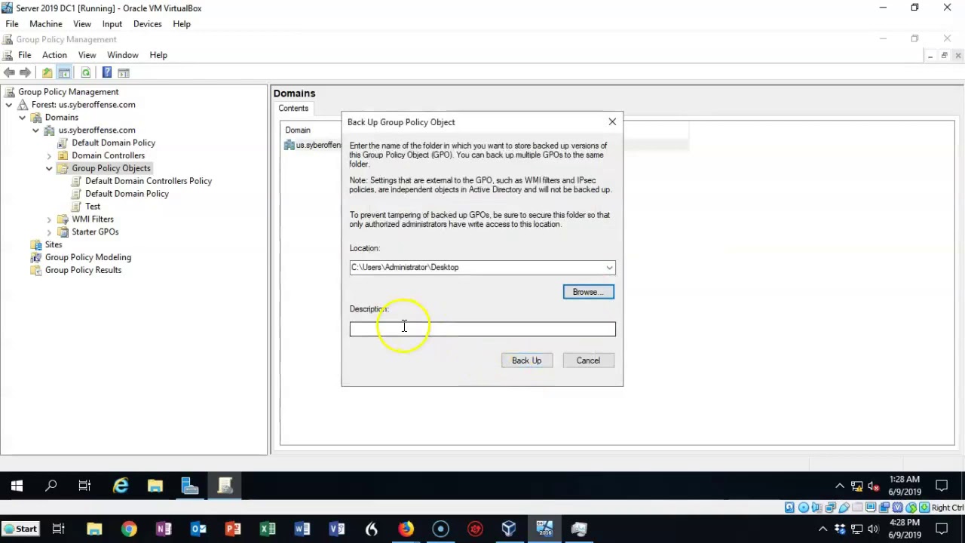
Task: Click the Browse... button
Action: (x=588, y=292)
